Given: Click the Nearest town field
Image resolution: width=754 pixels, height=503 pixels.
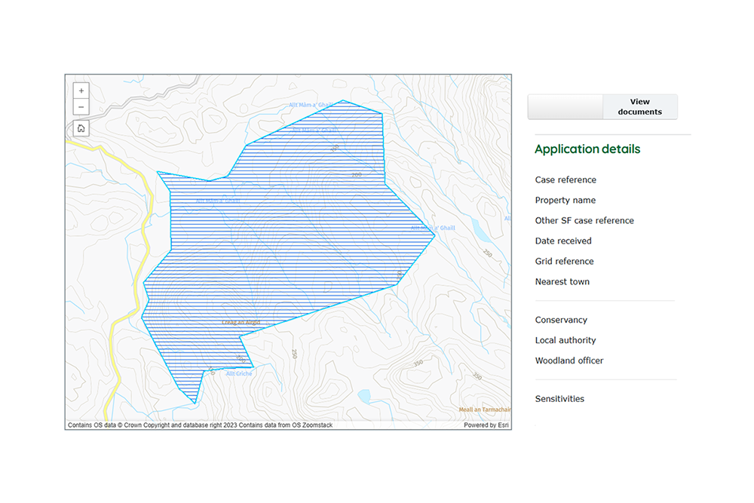Looking at the screenshot, I should coord(562,281).
